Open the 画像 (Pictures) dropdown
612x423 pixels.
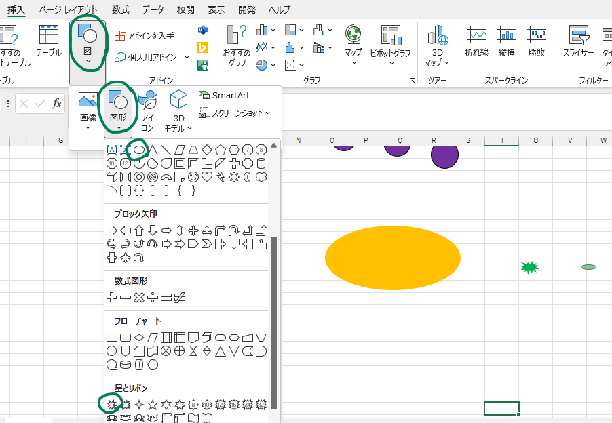click(x=88, y=111)
